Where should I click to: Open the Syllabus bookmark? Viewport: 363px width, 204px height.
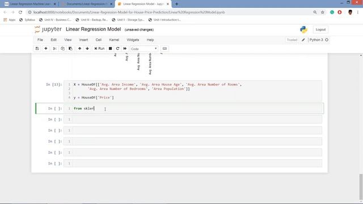(27, 20)
